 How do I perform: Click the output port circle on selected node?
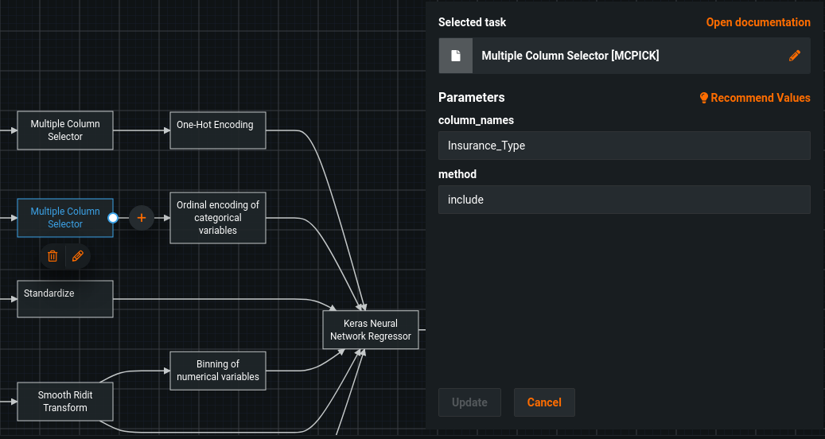[x=113, y=218]
